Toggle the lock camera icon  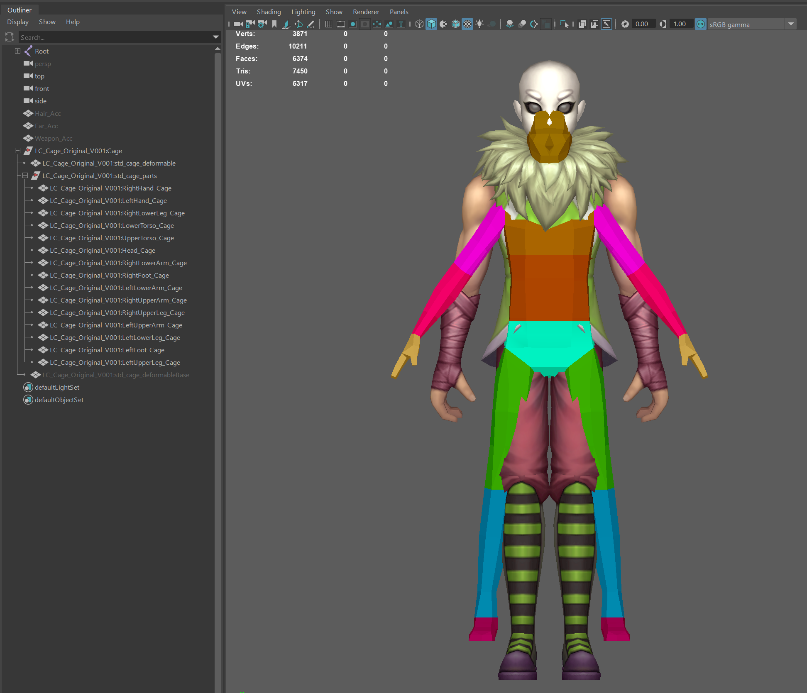coord(250,24)
